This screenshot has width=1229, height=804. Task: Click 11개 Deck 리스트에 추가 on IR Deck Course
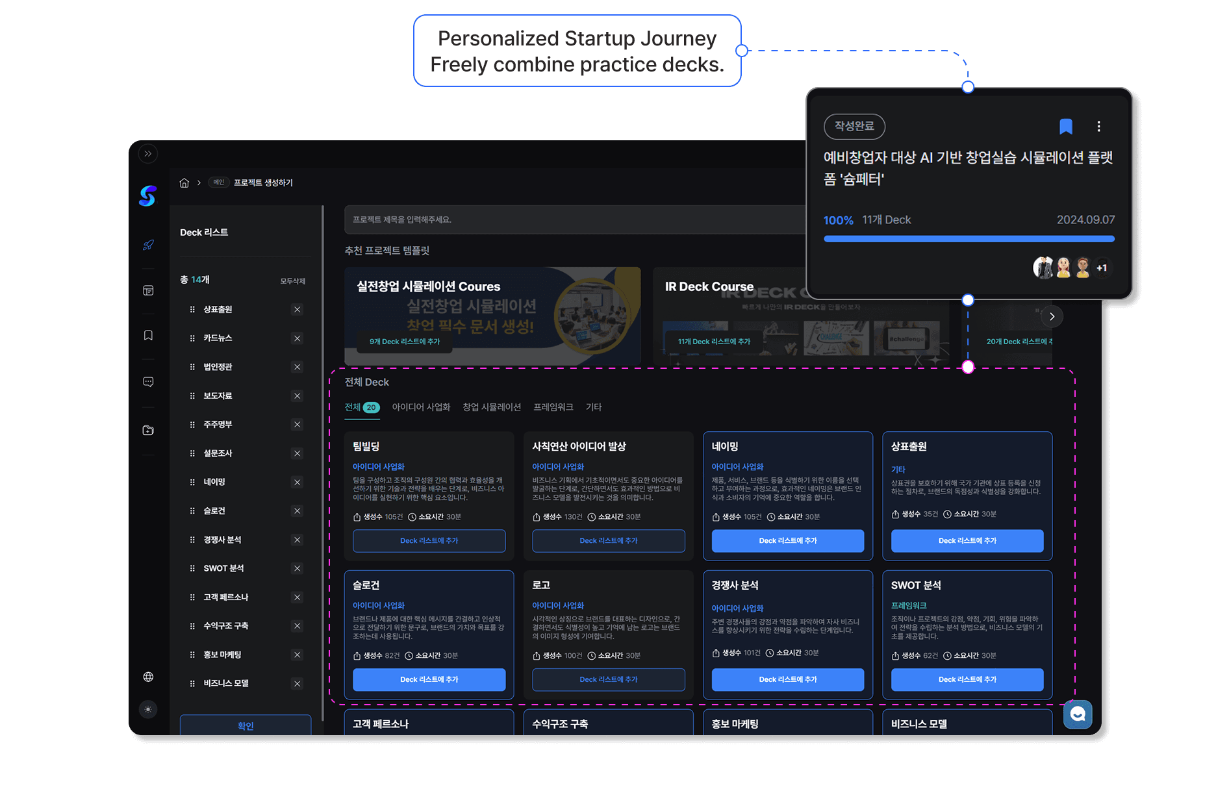714,342
